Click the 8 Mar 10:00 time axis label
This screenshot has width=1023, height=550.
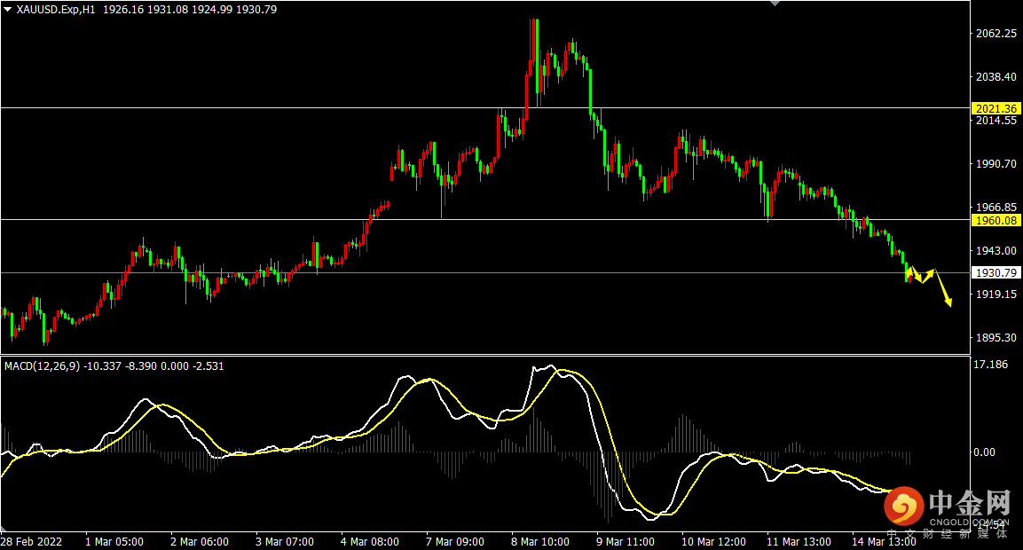[539, 541]
